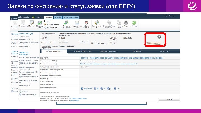Click the planned date 20.12.2011 value
The image size is (201, 113).
(x=127, y=38)
